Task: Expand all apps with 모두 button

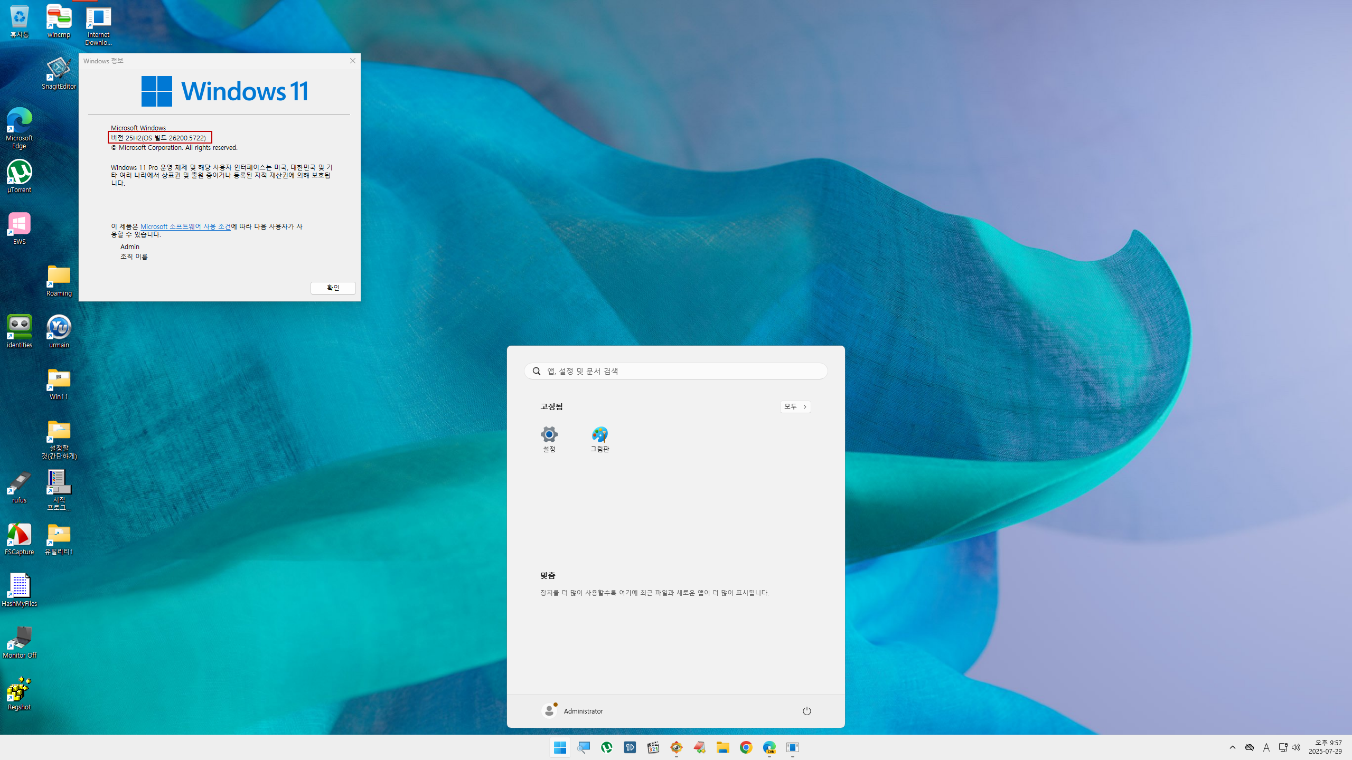Action: (795, 406)
